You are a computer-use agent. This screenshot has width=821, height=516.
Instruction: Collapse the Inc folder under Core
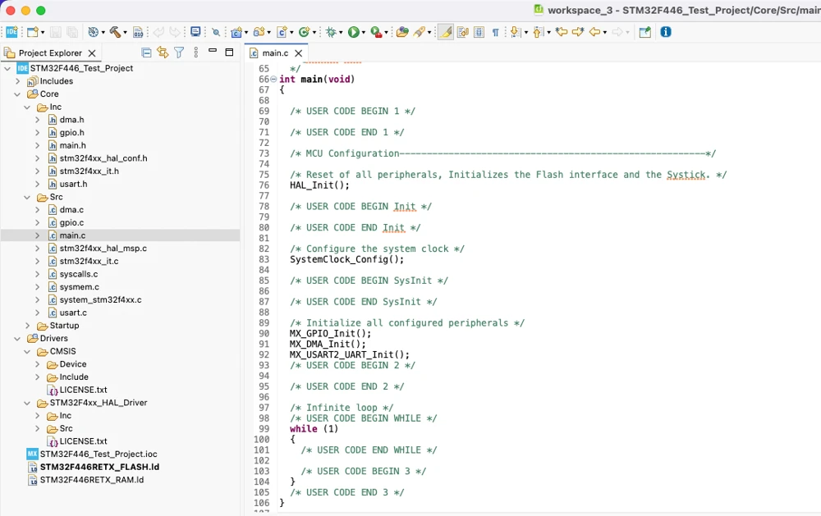pyautogui.click(x=27, y=107)
